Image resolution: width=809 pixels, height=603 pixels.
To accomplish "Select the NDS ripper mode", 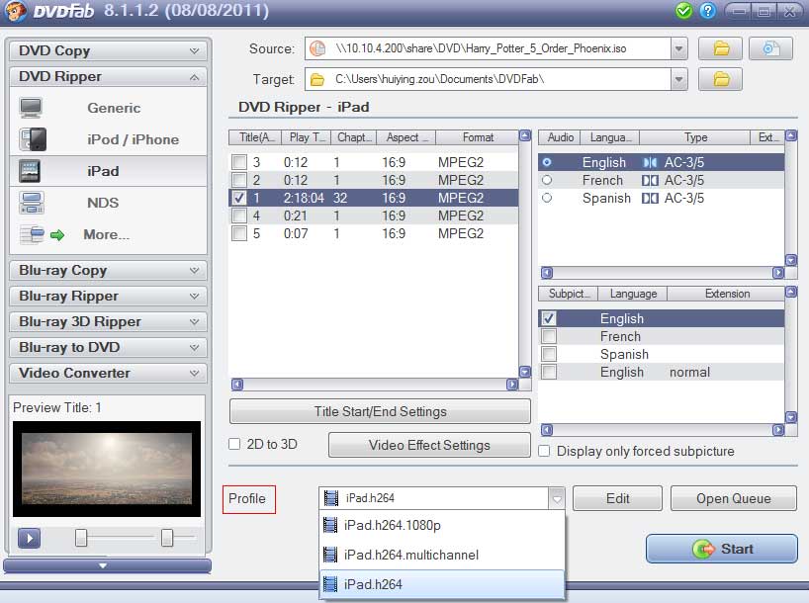I will [108, 203].
